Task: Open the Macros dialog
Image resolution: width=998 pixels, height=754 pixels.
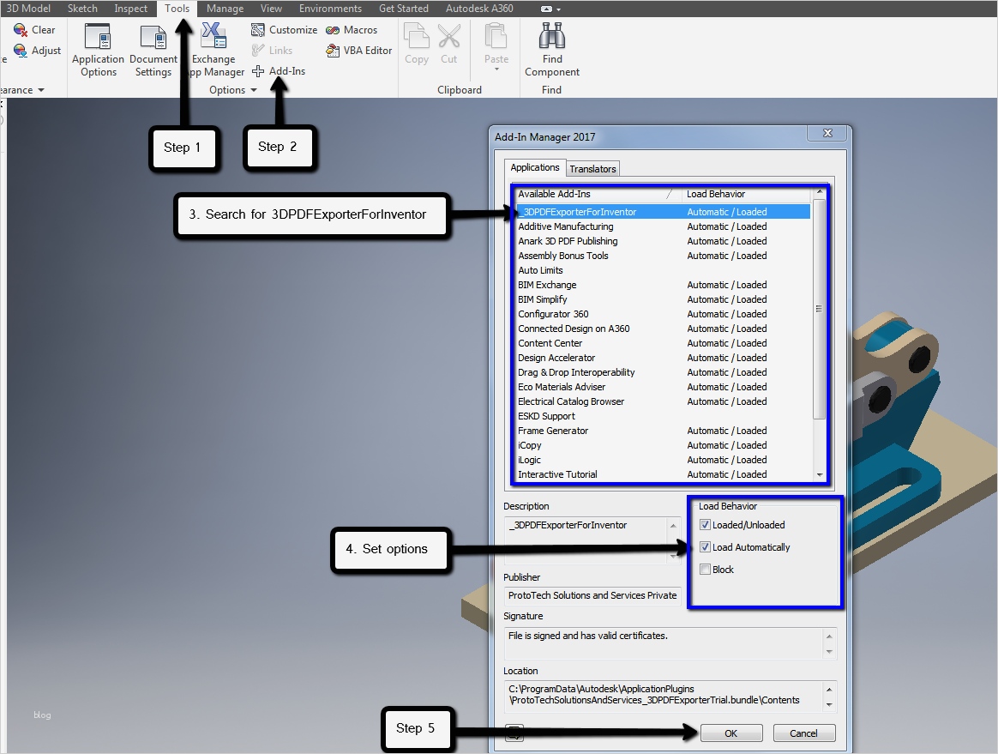Action: pos(352,30)
